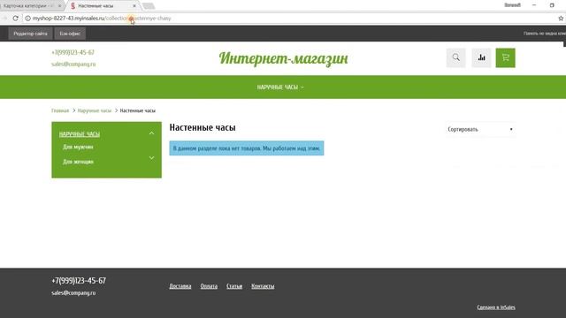Open the product comparison chart icon
The width and height of the screenshot is (566, 318).
[481, 57]
